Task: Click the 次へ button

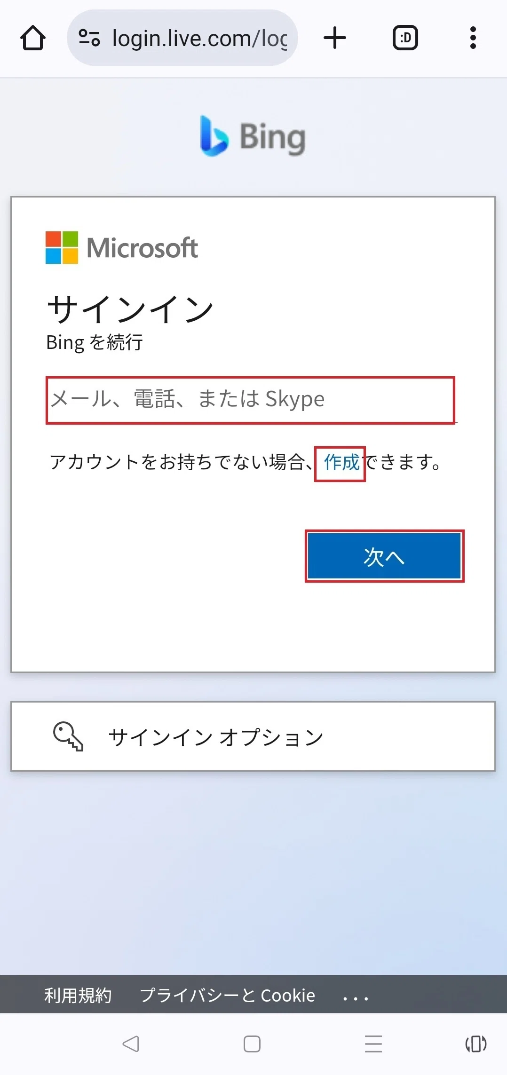Action: [x=384, y=556]
